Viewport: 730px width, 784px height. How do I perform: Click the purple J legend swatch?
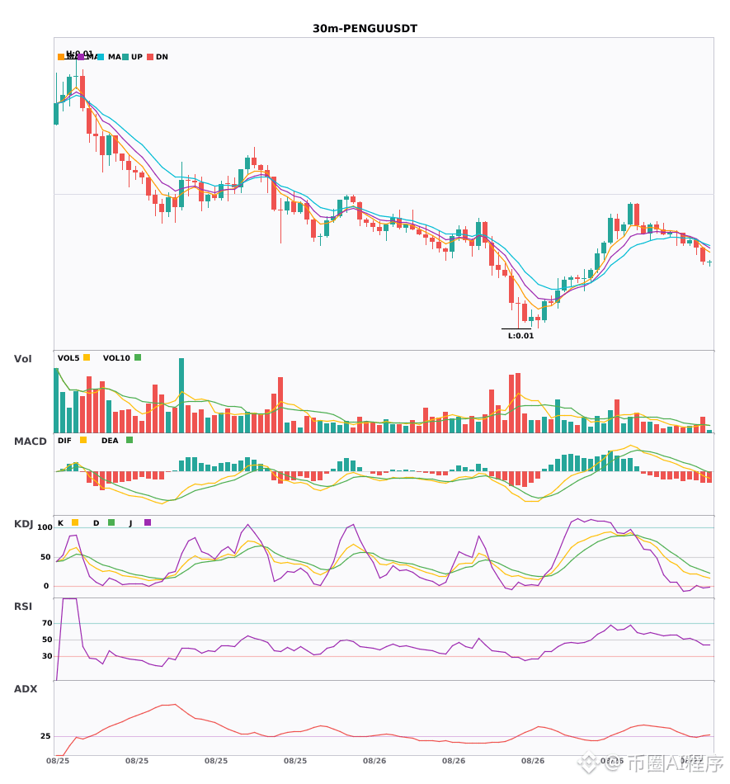tap(148, 522)
